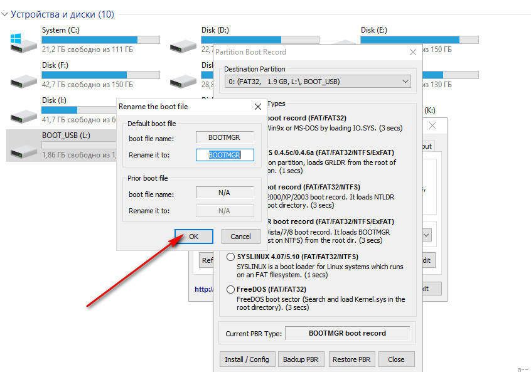Click the Install / Config button
The image size is (531, 372).
(x=247, y=359)
